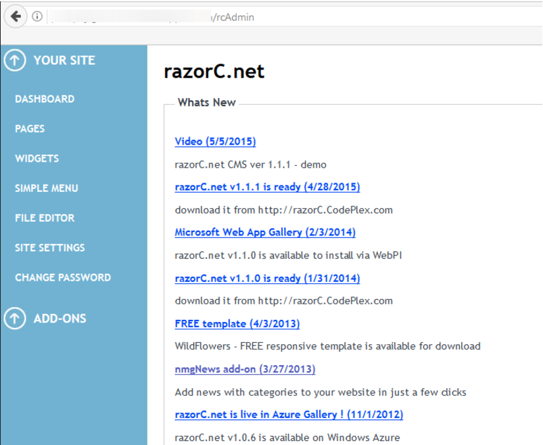The height and width of the screenshot is (445, 543).
Task: Click the ADD-ONS heading text
Action: click(60, 319)
